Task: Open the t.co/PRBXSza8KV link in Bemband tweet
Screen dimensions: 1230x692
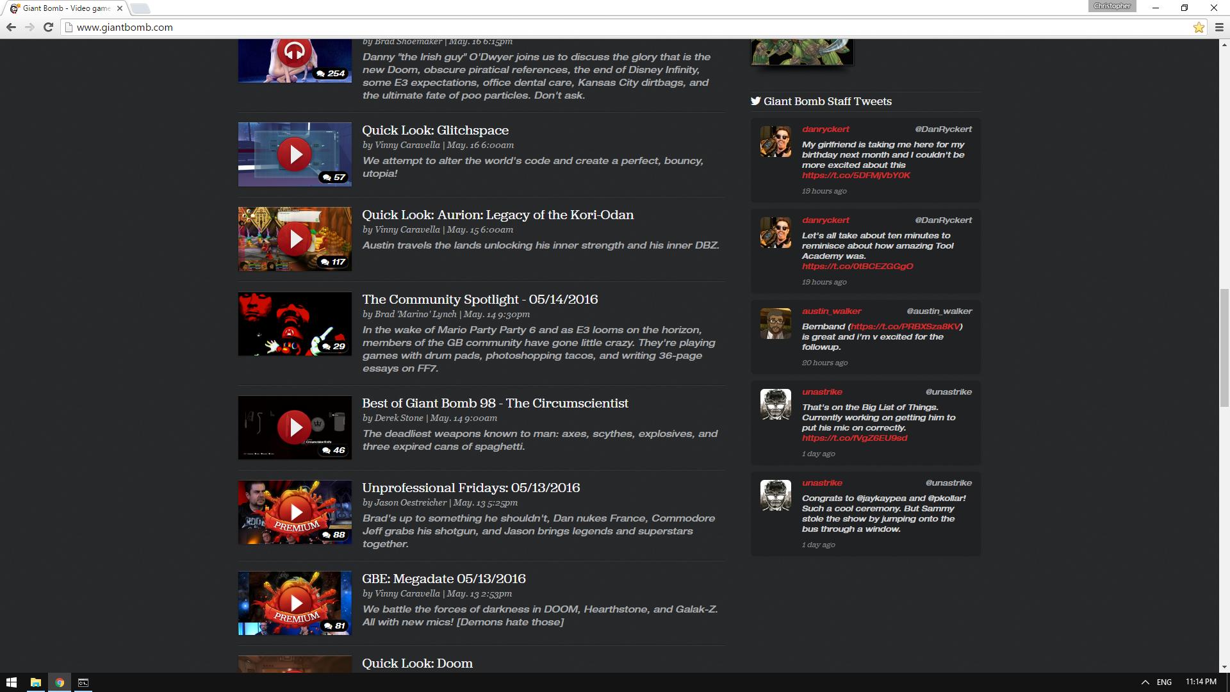Action: 905,327
